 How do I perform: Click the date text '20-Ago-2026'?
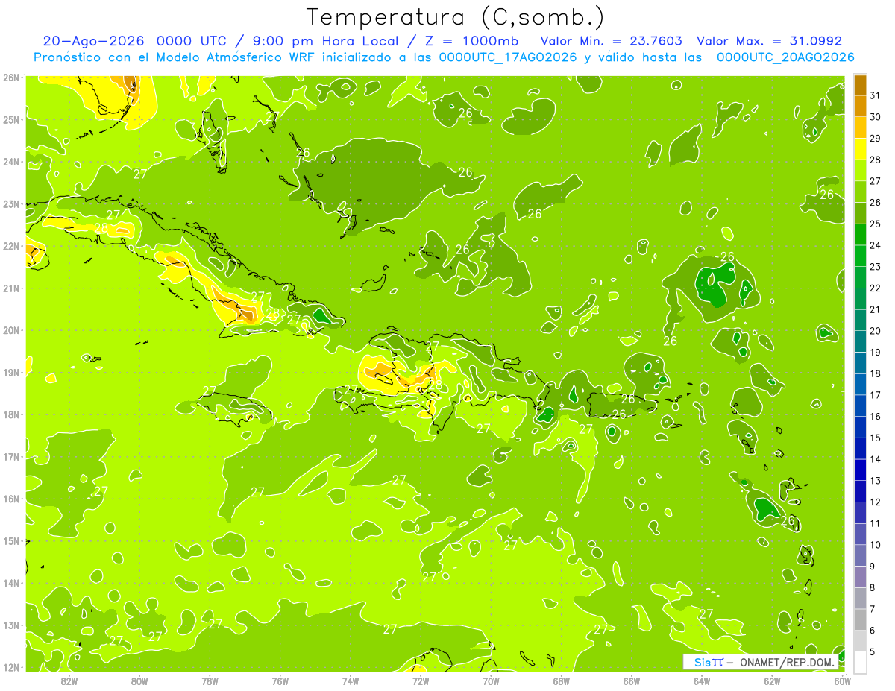click(92, 41)
